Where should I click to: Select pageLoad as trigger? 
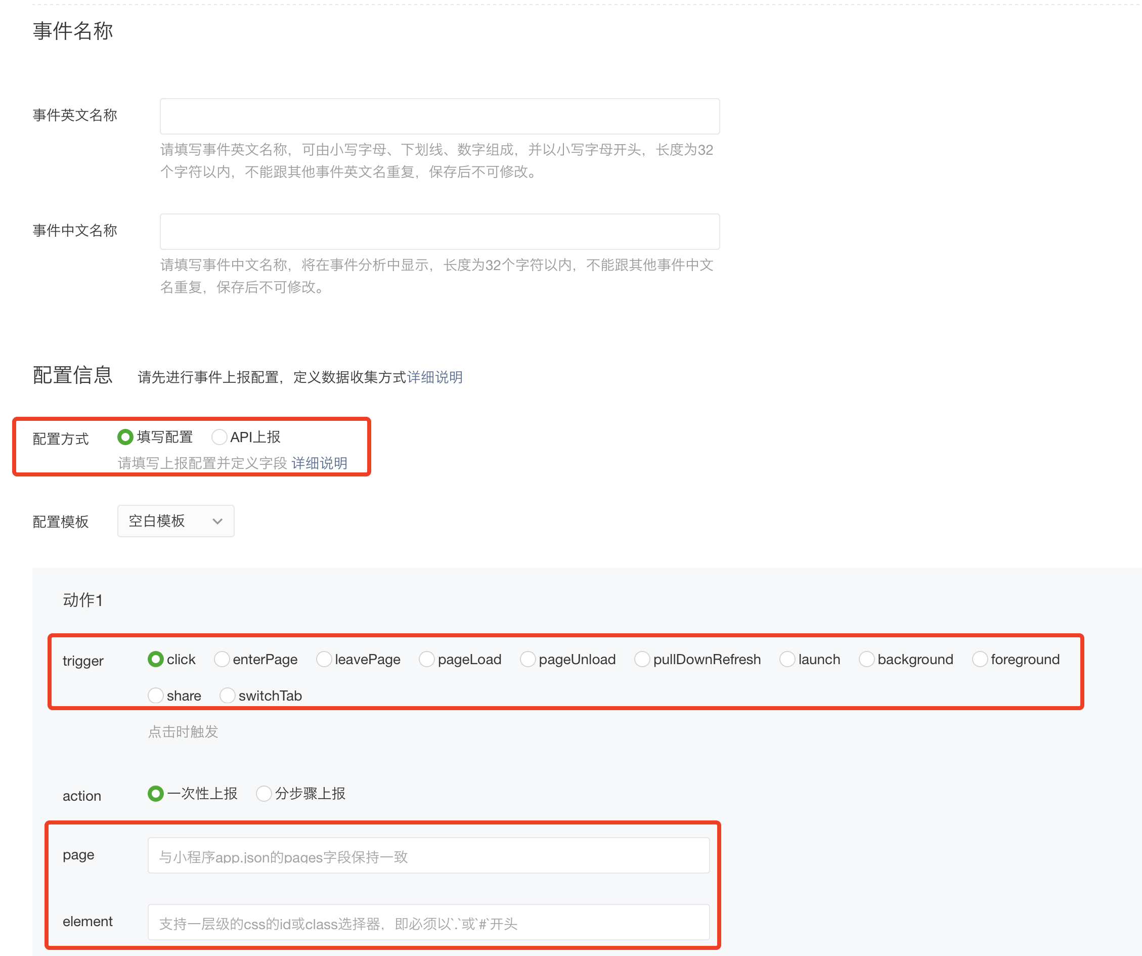pyautogui.click(x=427, y=659)
